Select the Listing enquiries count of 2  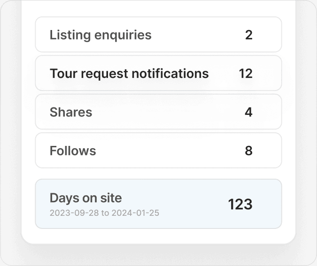(x=248, y=35)
